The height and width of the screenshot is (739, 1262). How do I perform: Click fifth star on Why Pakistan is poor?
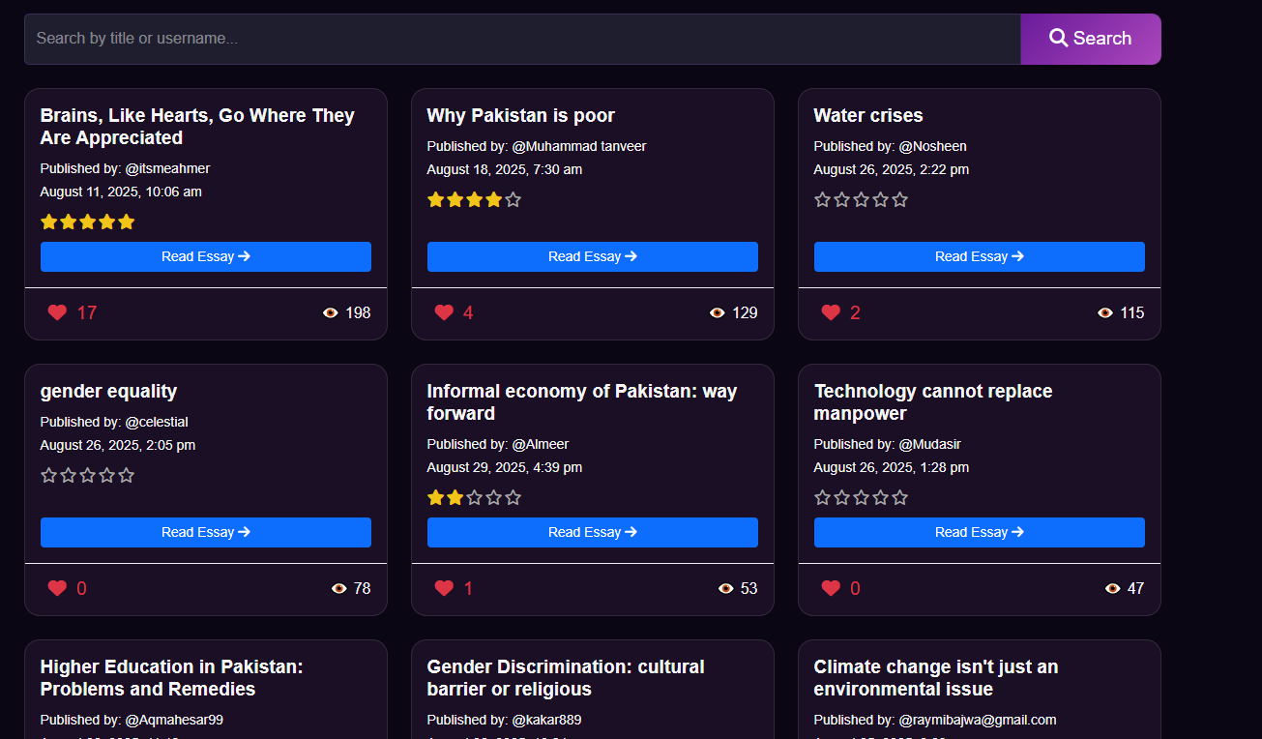(513, 199)
